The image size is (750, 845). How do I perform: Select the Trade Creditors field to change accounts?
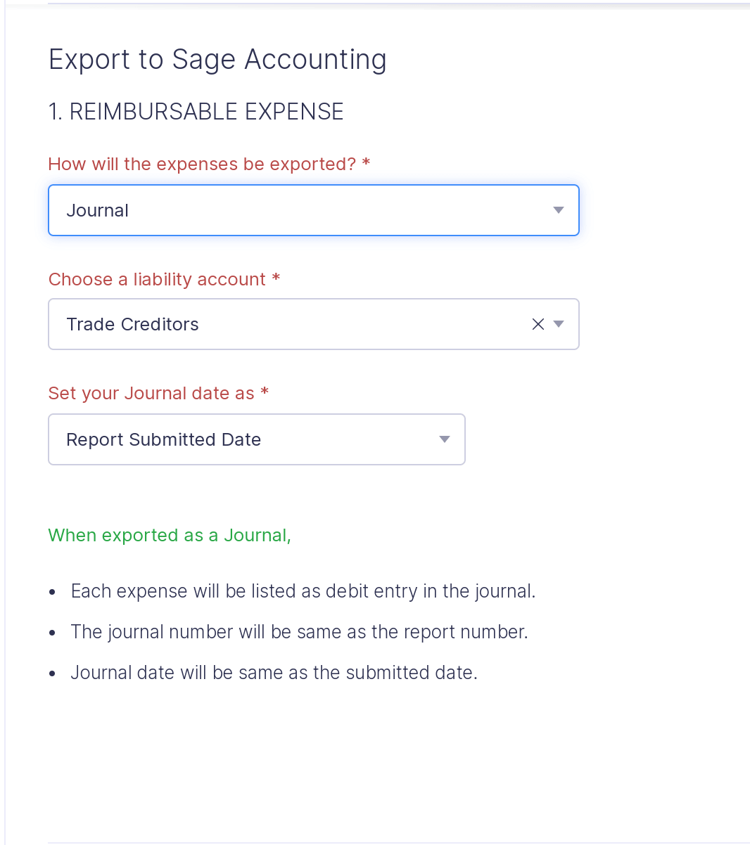pyautogui.click(x=211, y=324)
